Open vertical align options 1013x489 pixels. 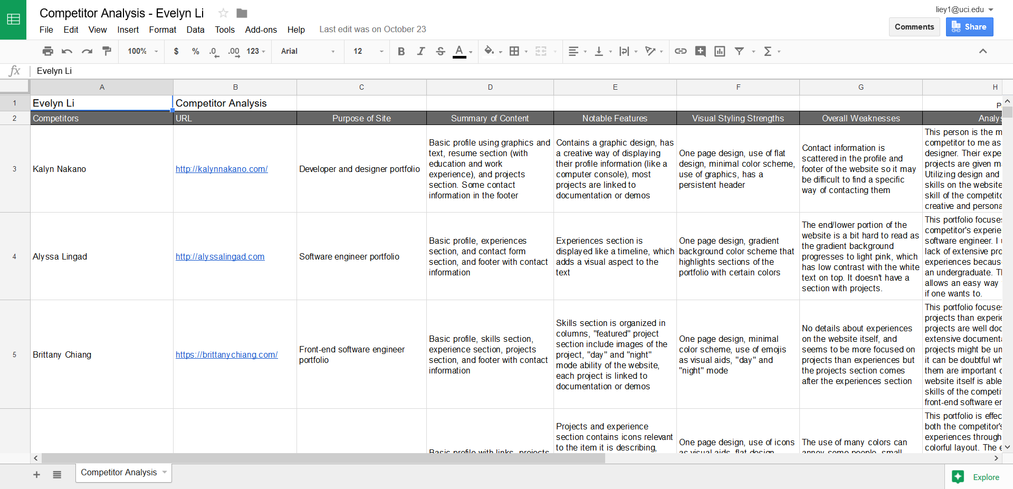[x=599, y=51]
